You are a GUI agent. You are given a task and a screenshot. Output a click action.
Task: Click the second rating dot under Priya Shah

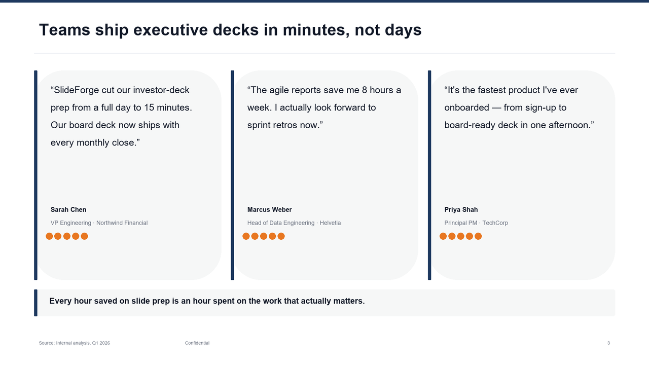pyautogui.click(x=452, y=236)
